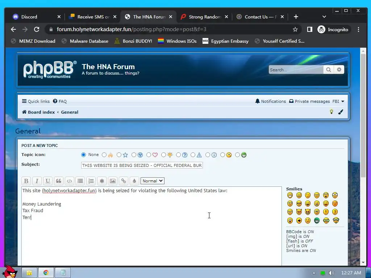Viewport: 371px width, 278px height.
Task: Insert an image tag
Action: click(113, 181)
